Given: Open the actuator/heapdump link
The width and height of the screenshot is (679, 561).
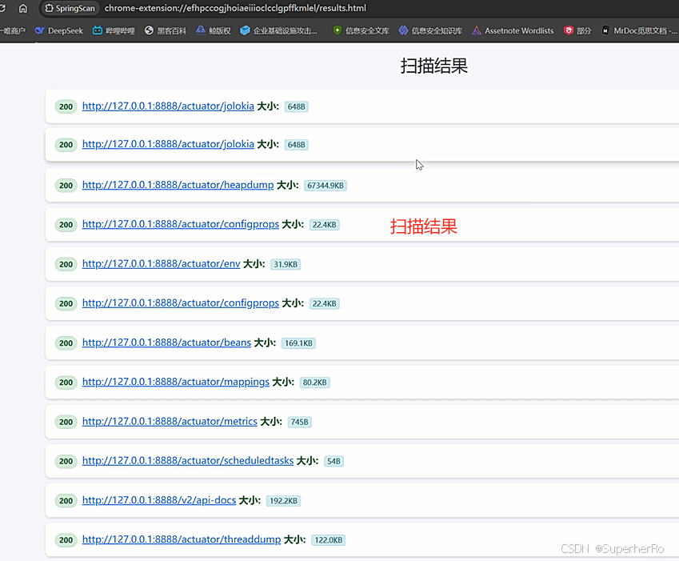Looking at the screenshot, I should click(x=178, y=185).
